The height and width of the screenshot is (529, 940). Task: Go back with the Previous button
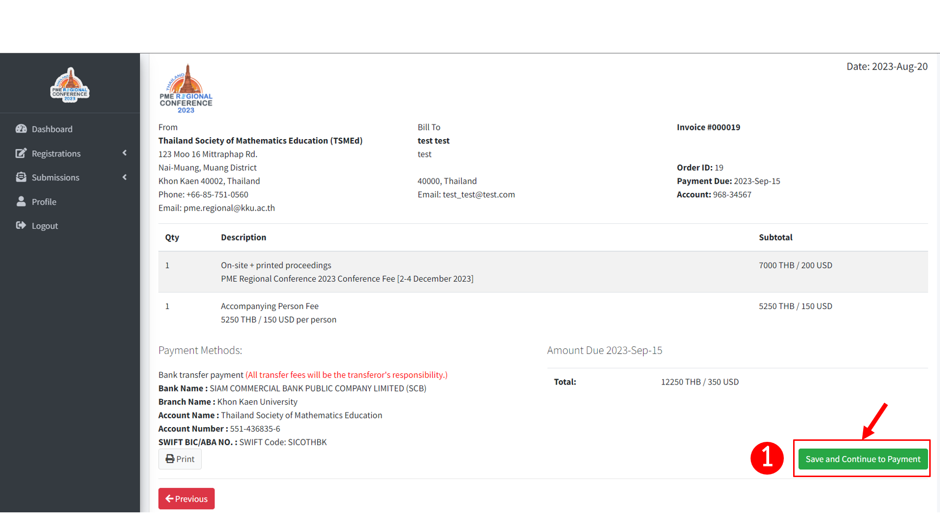click(x=187, y=499)
